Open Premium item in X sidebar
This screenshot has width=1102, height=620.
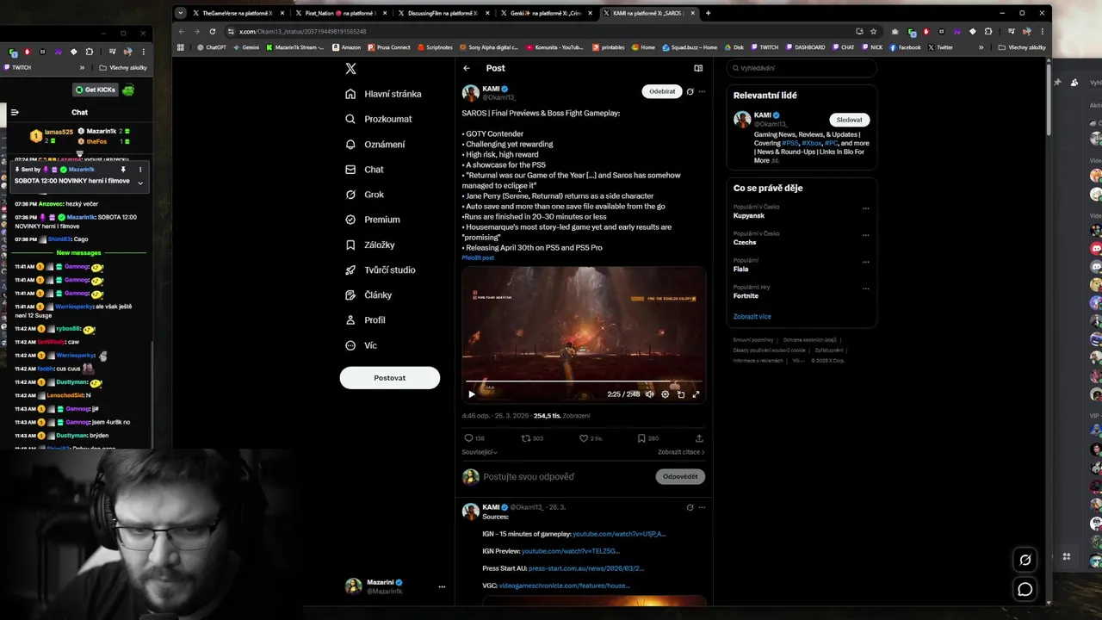(372, 220)
